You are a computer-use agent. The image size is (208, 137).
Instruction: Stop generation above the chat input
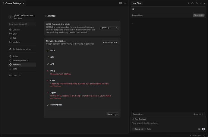point(198,114)
